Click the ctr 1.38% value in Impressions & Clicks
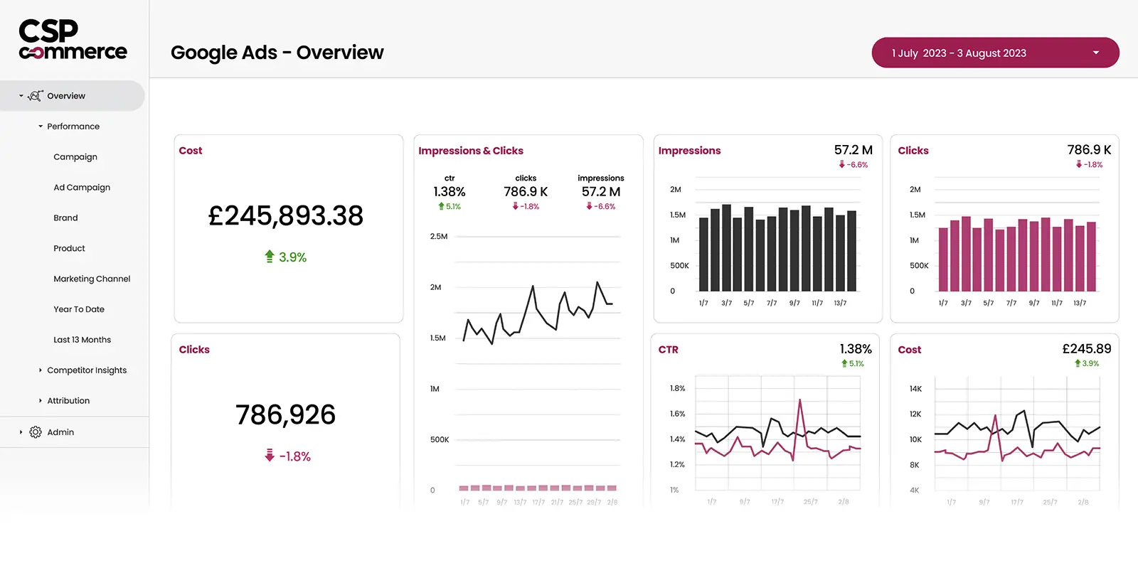 click(x=450, y=192)
